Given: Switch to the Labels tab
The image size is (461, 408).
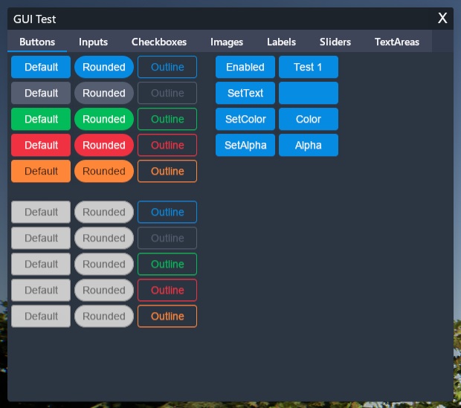Looking at the screenshot, I should 281,42.
